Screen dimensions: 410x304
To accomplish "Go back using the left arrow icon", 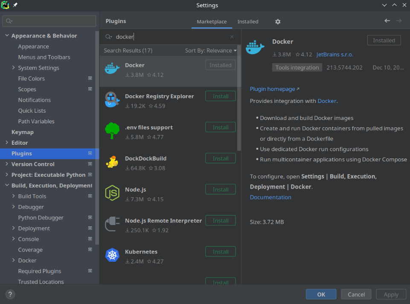I will [x=387, y=20].
